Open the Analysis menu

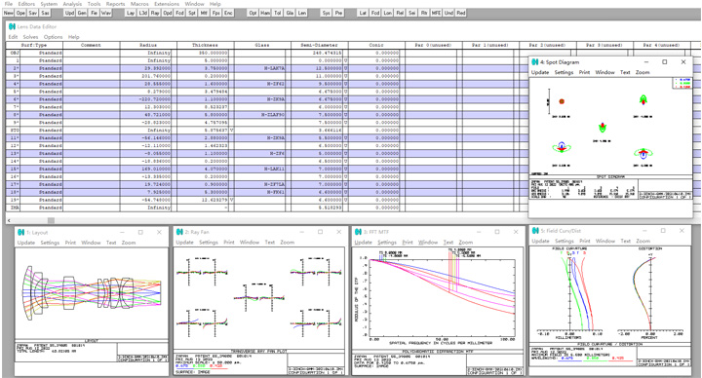[72, 4]
